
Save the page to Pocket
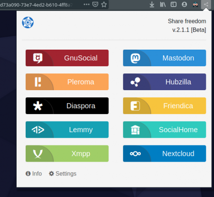95,4
